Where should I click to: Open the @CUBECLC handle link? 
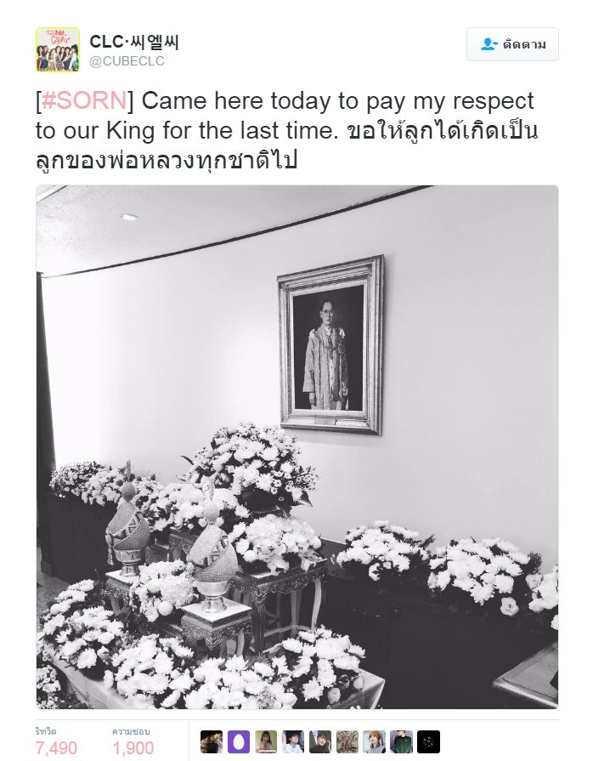[x=127, y=61]
